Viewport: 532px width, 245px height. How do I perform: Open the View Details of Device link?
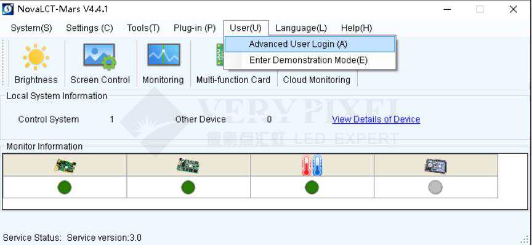click(376, 119)
